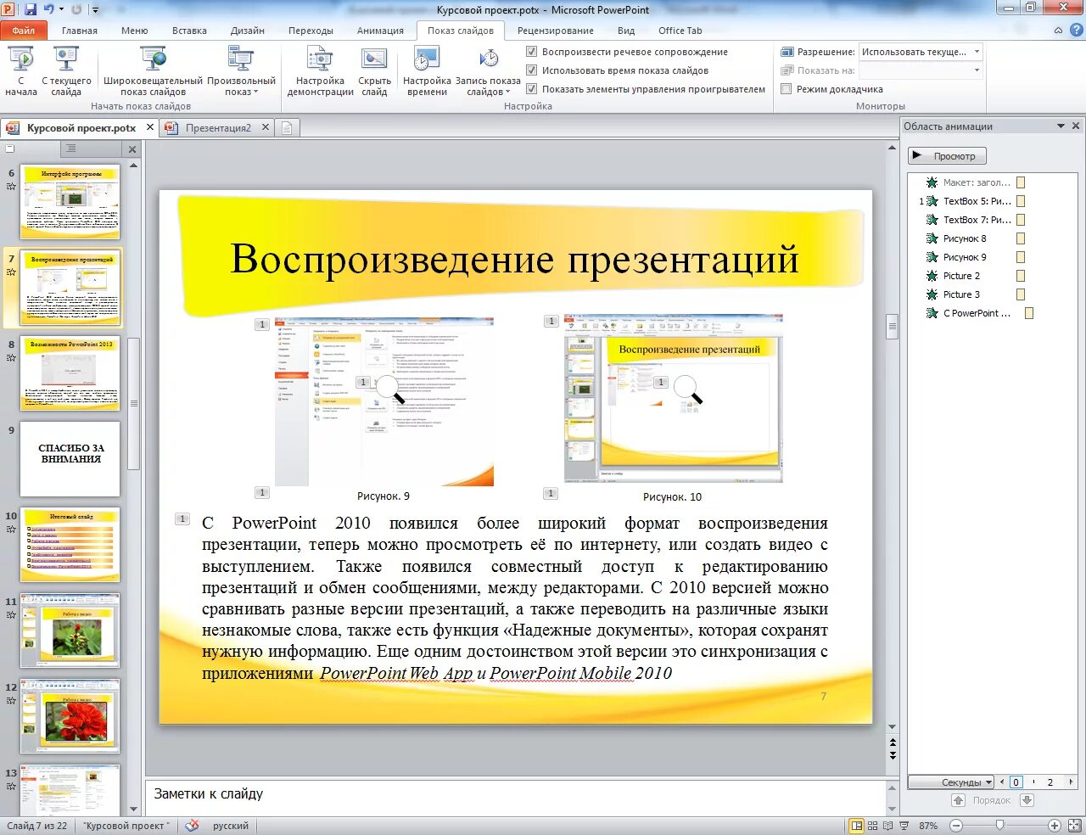Switch to Reading view in status bar
This screenshot has height=835, width=1086.
tap(888, 826)
